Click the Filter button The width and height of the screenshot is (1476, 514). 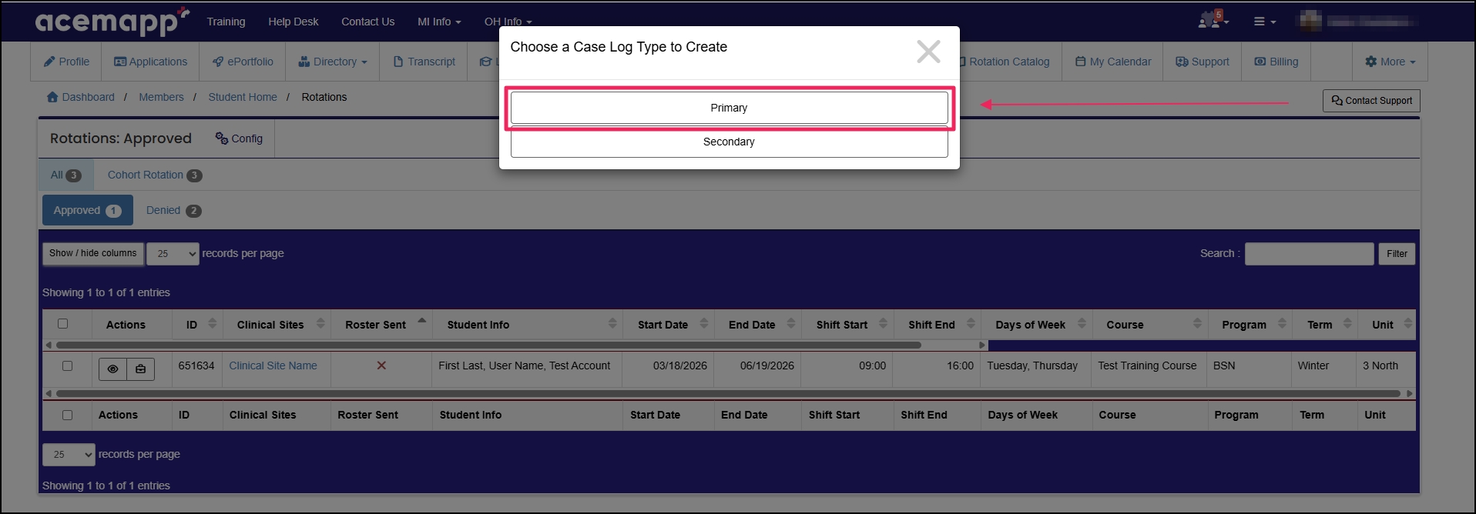coord(1397,254)
